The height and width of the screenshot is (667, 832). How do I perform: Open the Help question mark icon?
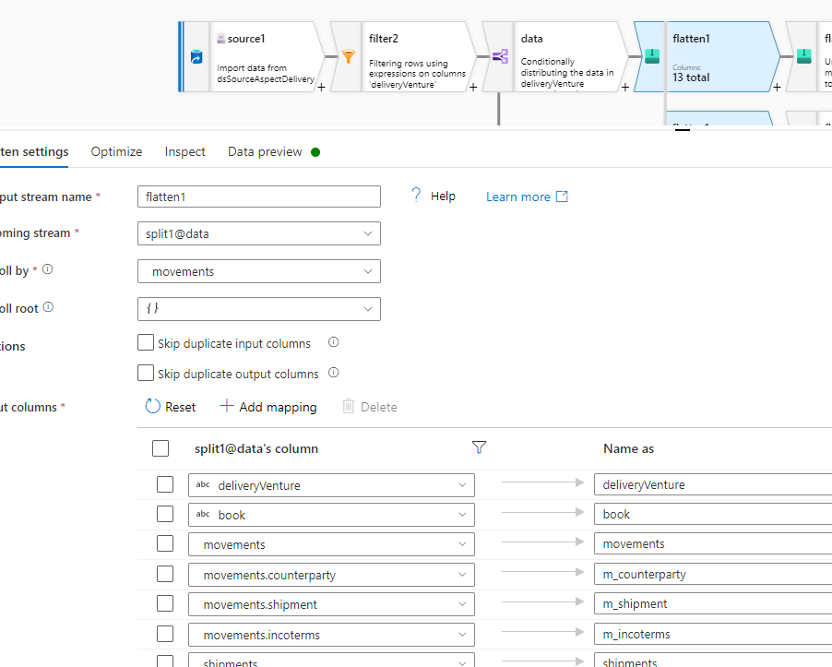(415, 195)
